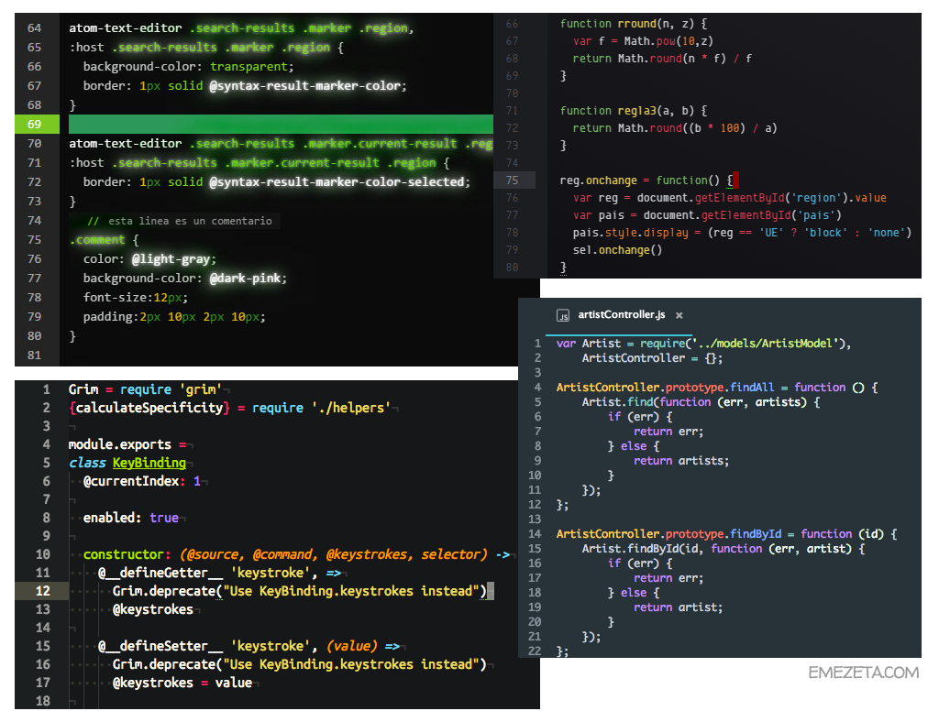
Task: Click 'ArtistController = {};' line
Action: 652,358
